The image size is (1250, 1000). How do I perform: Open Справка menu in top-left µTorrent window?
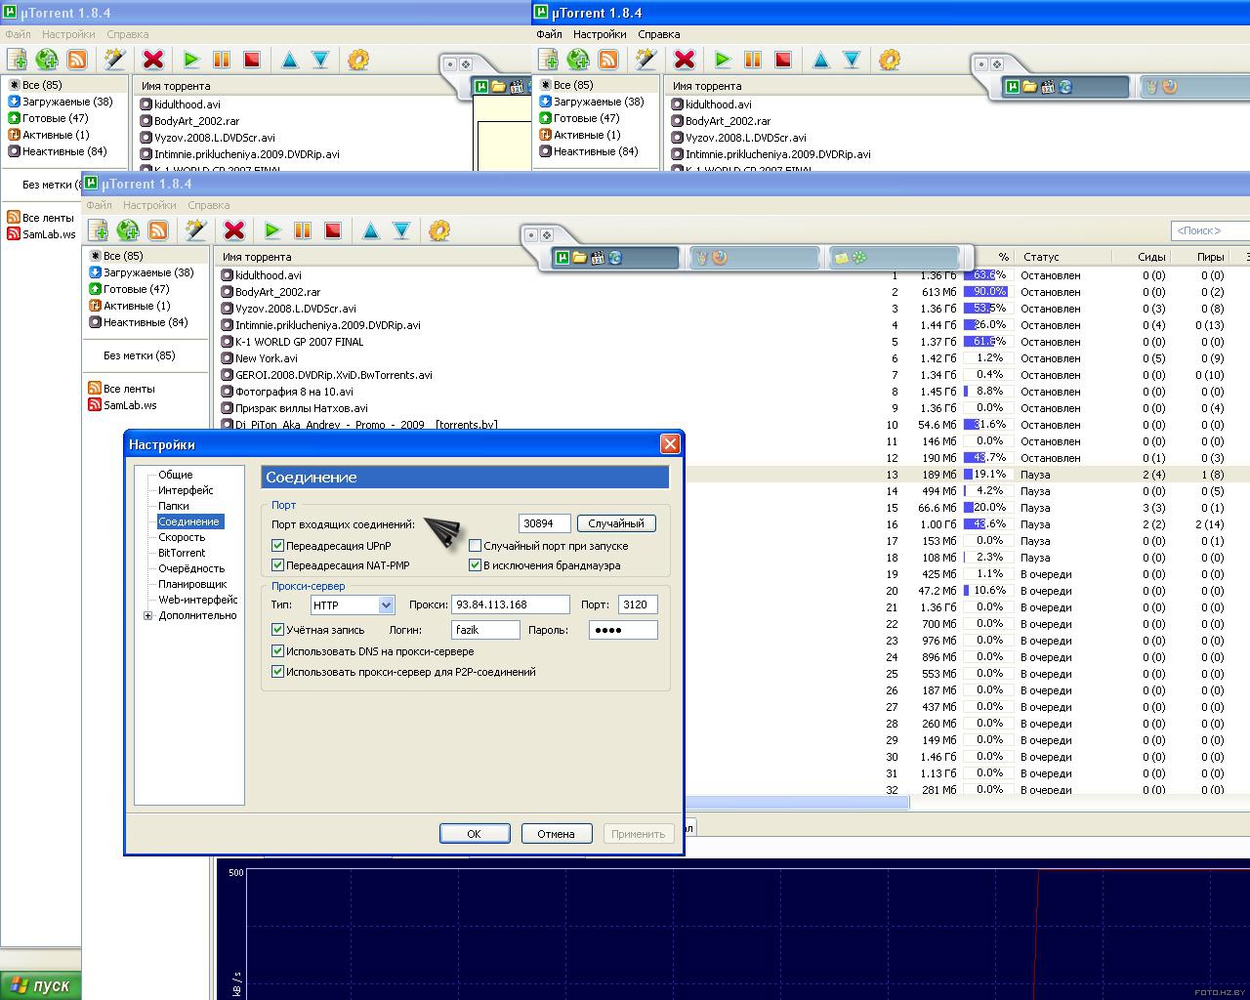pos(127,34)
